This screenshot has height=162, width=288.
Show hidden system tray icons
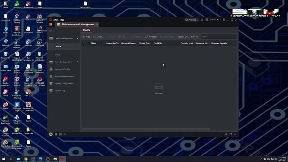pyautogui.click(x=261, y=159)
